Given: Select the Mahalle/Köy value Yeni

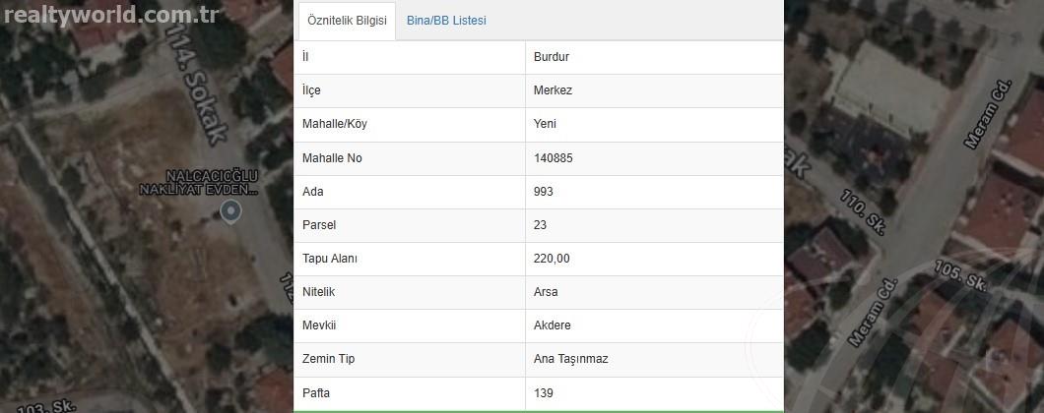Looking at the screenshot, I should pos(545,124).
